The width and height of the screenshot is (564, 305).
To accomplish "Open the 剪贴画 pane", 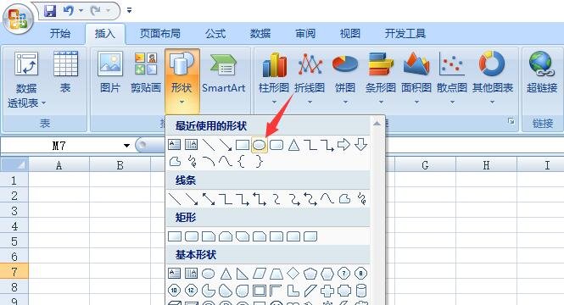I will (146, 72).
